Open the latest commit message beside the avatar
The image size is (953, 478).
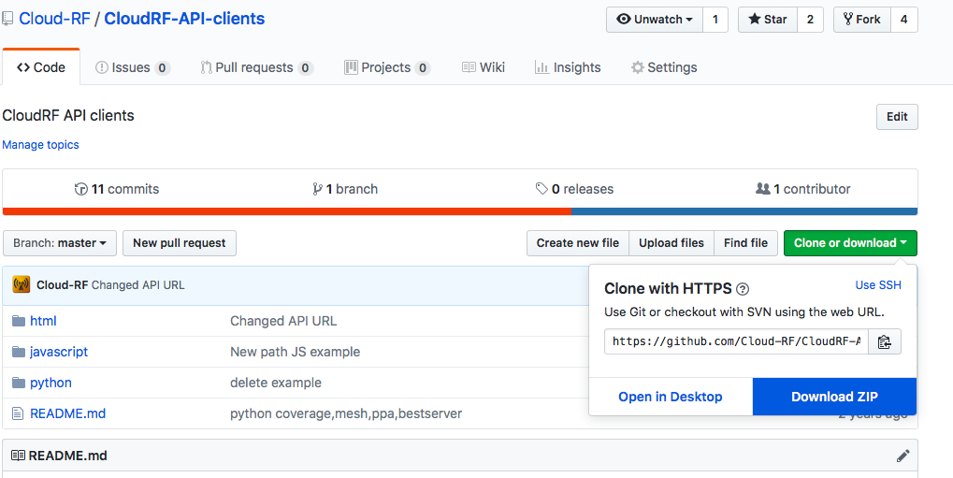[x=138, y=285]
